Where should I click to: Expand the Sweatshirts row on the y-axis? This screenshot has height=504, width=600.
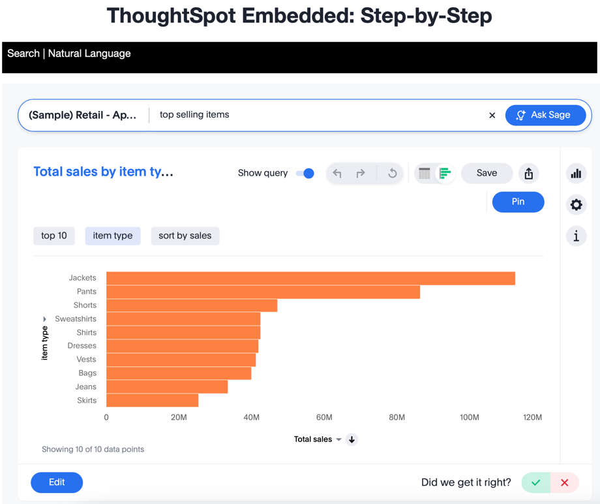tap(44, 319)
